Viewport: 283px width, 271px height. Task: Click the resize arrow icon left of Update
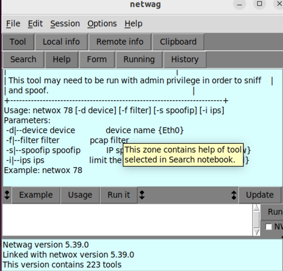point(234,195)
